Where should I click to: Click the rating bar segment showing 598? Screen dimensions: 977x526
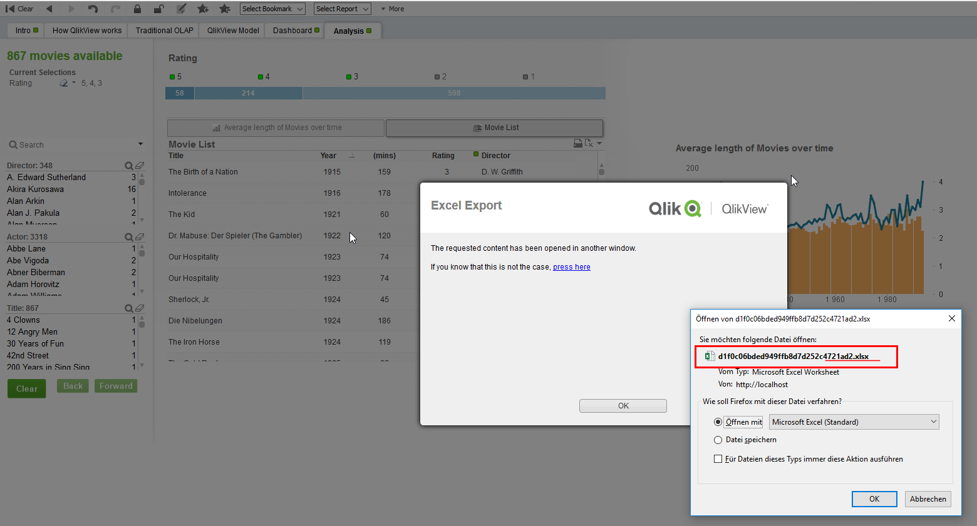[x=454, y=93]
